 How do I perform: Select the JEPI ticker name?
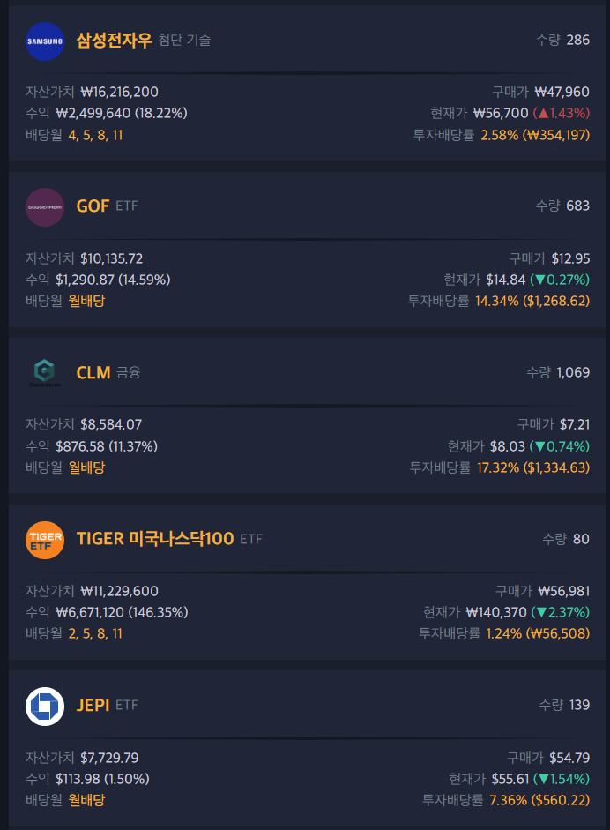click(93, 706)
